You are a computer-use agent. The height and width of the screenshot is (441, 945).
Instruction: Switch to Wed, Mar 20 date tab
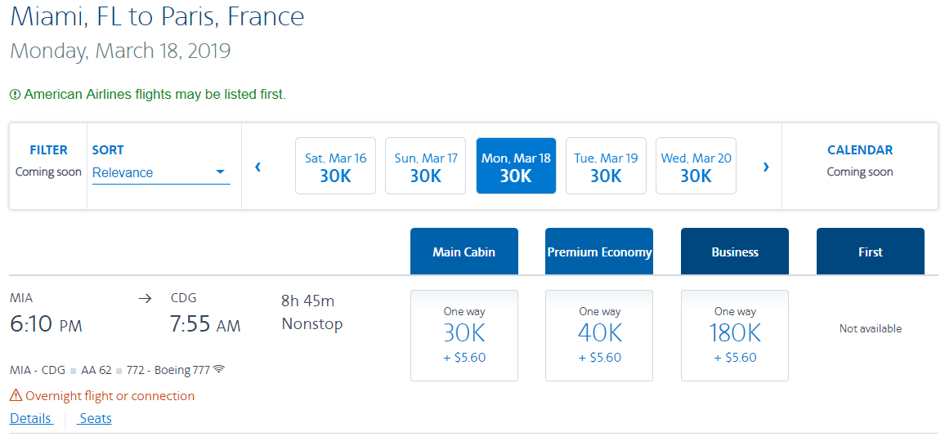(x=696, y=166)
